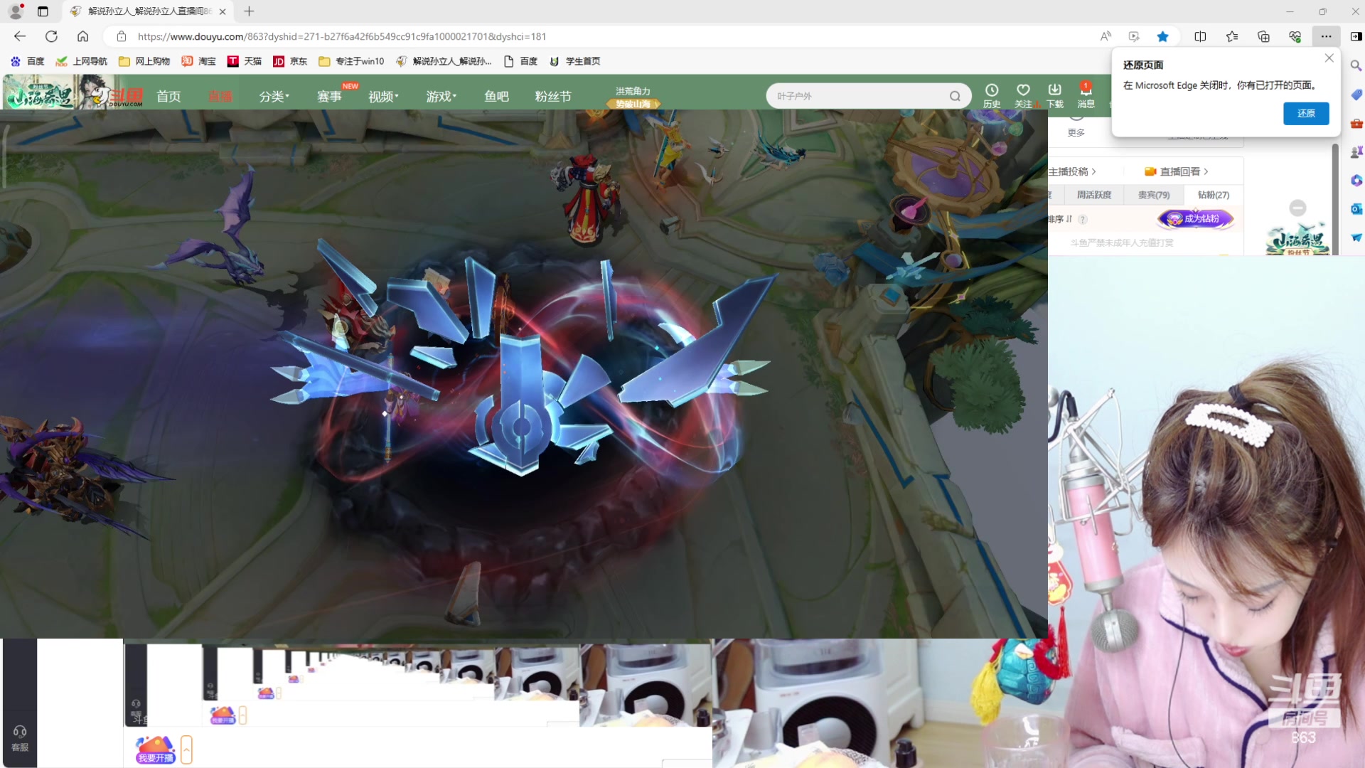Open 赛事 events nav item
Screen dimensions: 1365x768
pos(329,96)
